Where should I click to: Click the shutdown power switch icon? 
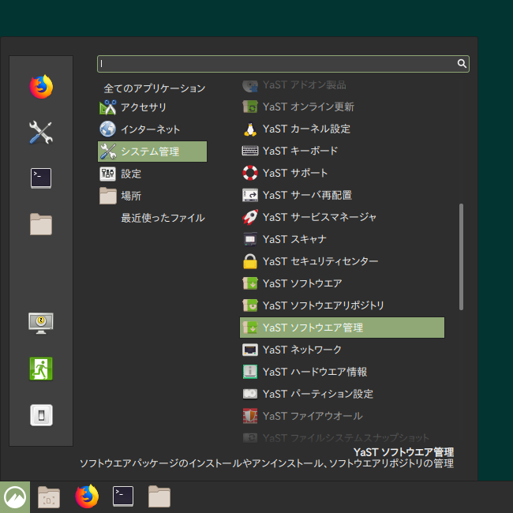(41, 415)
